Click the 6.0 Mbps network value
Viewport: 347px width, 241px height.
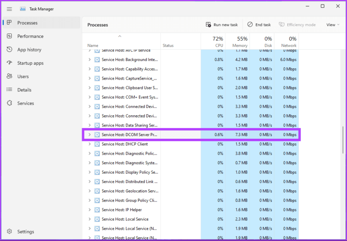pos(288,60)
